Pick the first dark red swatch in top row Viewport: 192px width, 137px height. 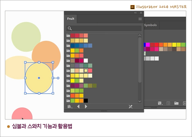tap(72, 36)
